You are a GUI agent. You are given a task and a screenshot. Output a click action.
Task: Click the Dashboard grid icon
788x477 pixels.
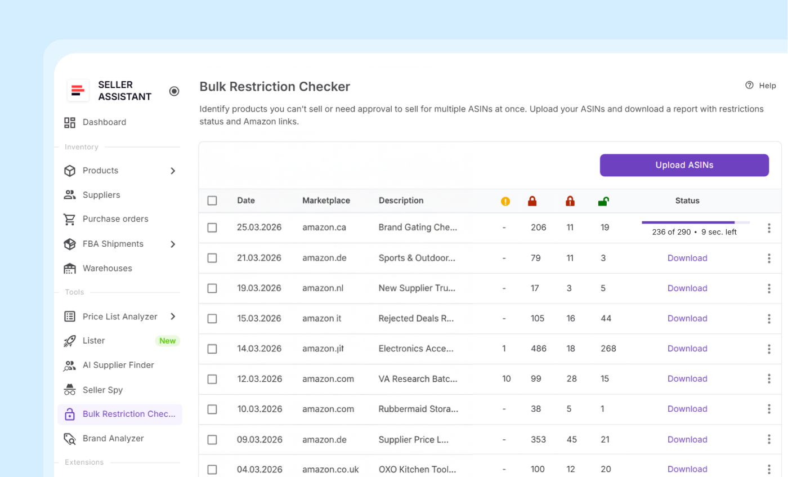(70, 122)
